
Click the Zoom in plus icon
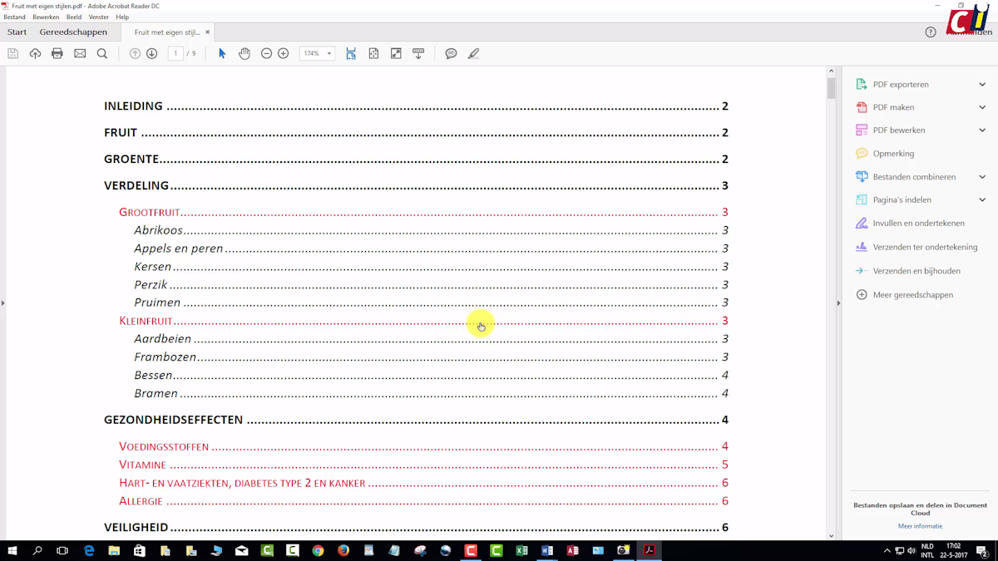(284, 53)
